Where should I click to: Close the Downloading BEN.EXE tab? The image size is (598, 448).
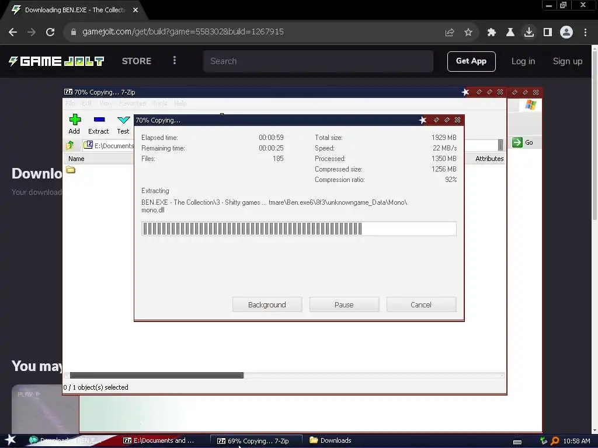click(x=135, y=10)
